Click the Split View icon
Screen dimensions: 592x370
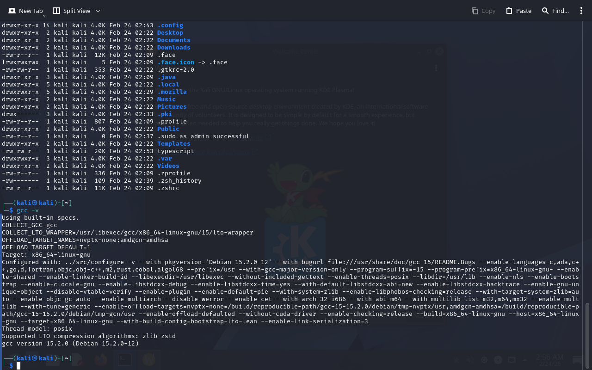point(56,11)
